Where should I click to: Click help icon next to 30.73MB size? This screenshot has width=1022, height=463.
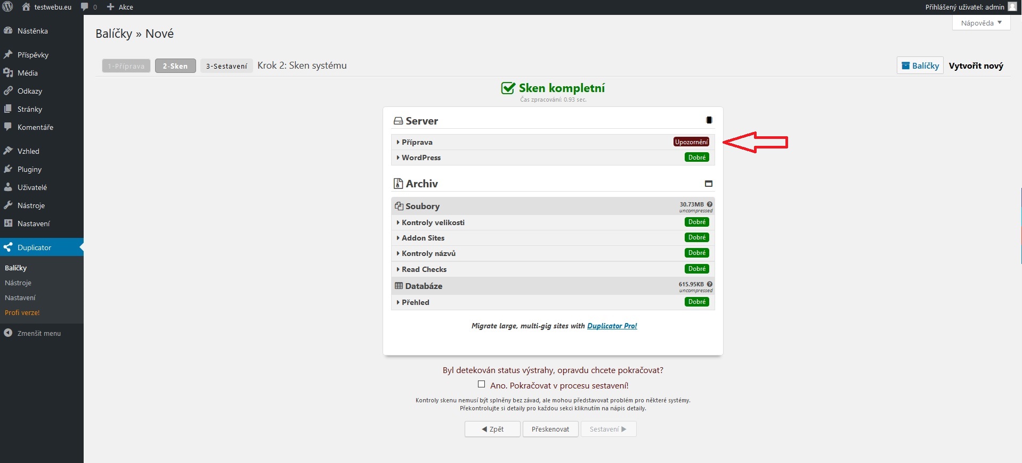710,204
